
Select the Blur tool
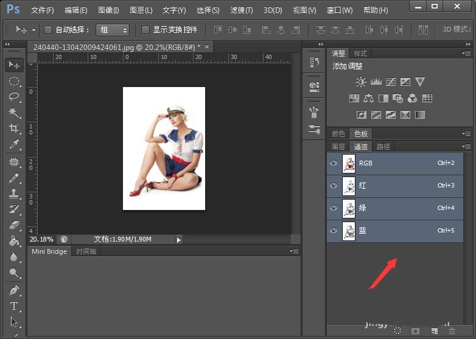point(14,257)
